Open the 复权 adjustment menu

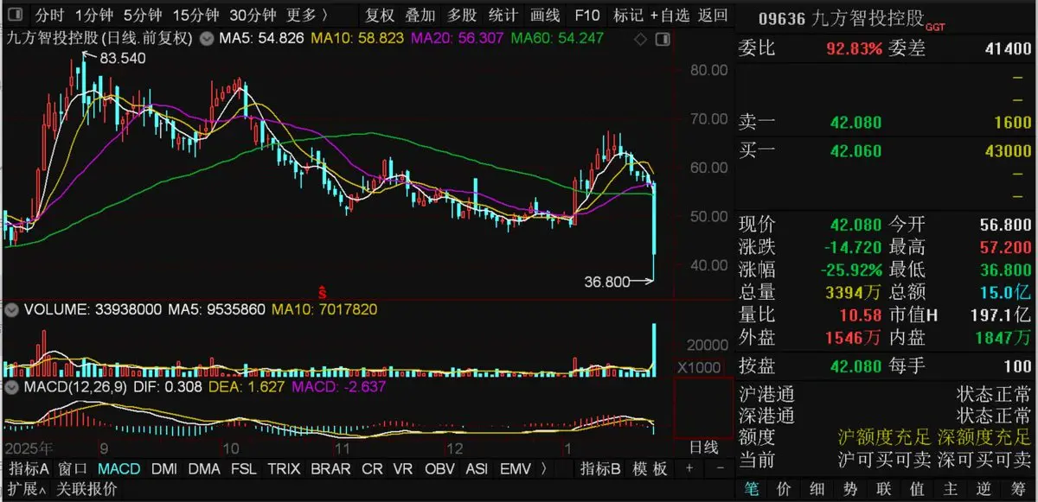pos(380,16)
